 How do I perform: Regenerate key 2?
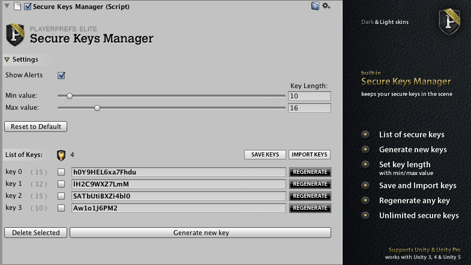tap(310, 196)
